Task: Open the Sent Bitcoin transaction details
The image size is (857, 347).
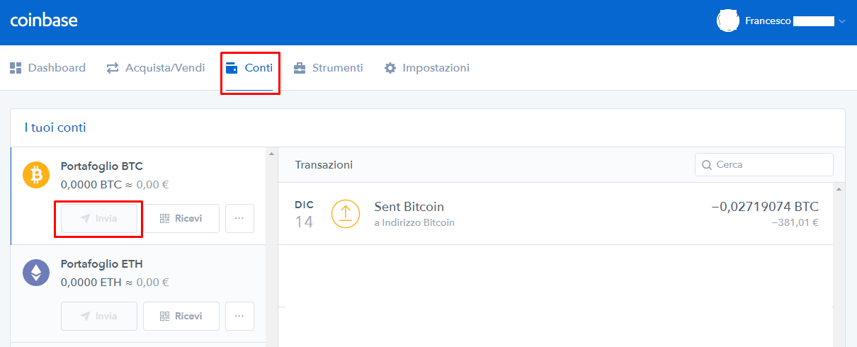Action: (409, 207)
